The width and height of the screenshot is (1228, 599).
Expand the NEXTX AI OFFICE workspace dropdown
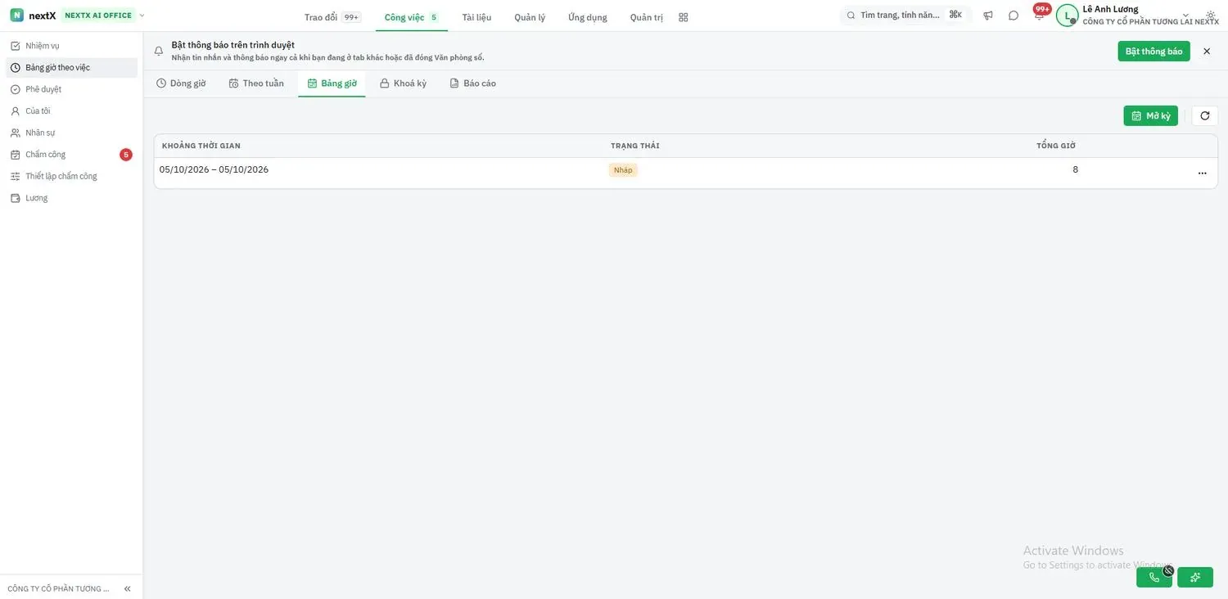[x=142, y=16]
